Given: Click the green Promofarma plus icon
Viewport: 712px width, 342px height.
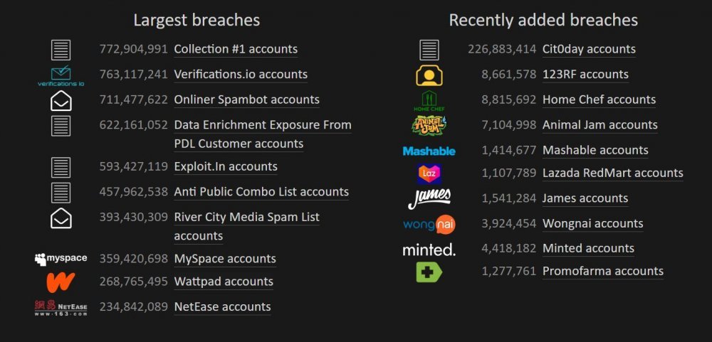Looking at the screenshot, I should [429, 272].
